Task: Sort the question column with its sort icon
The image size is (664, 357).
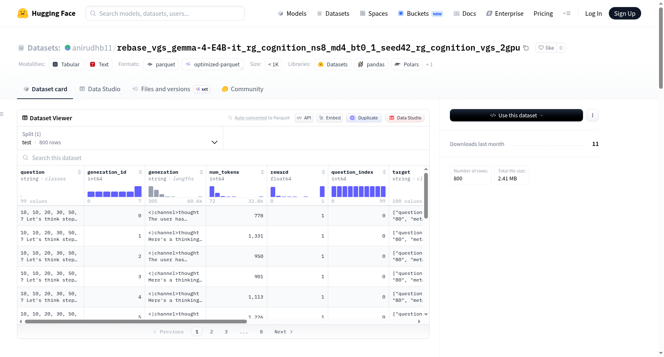Action: tap(79, 172)
